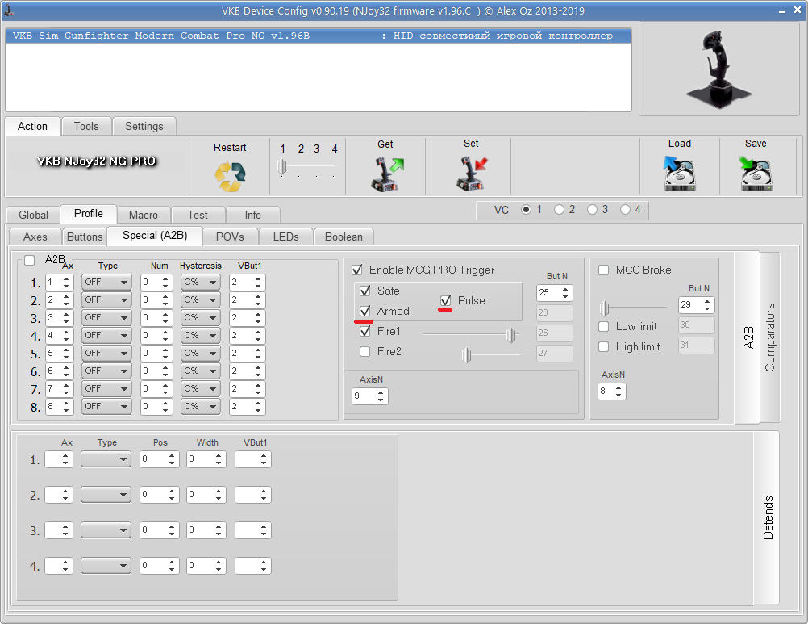Open the LEDs sub-tab
Image resolution: width=808 pixels, height=624 pixels.
coord(286,237)
